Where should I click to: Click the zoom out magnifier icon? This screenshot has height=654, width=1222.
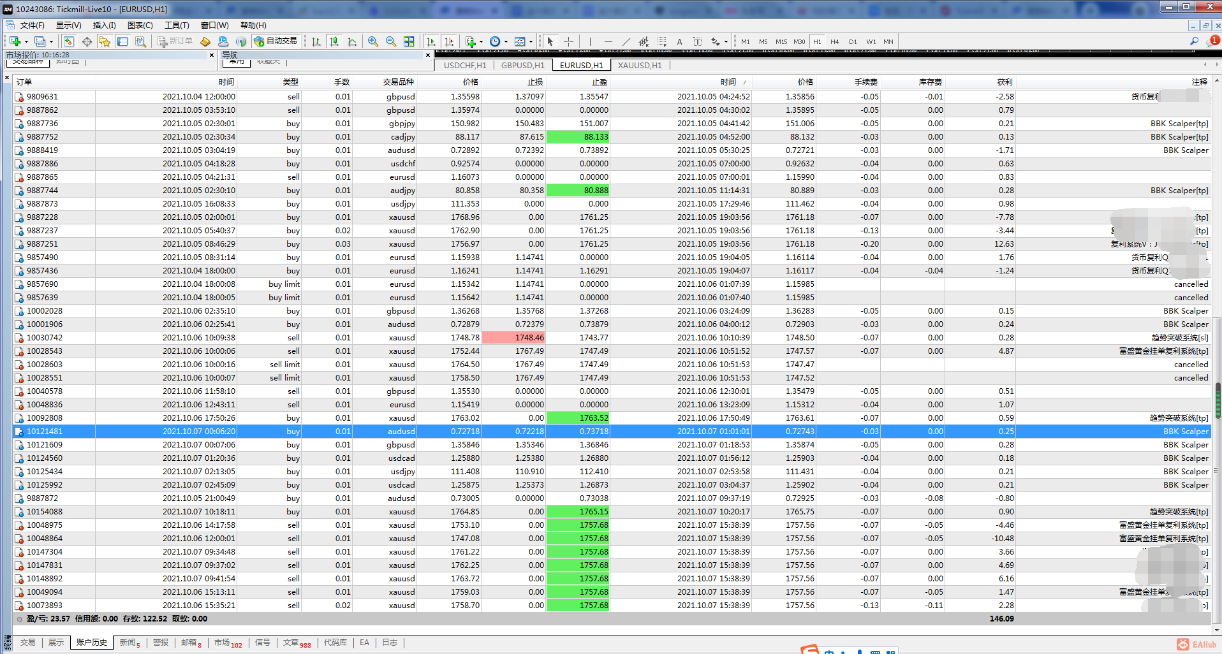coord(391,41)
